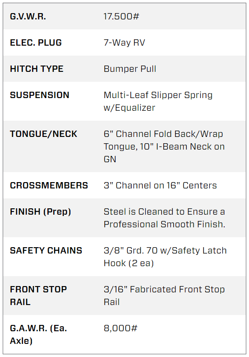Click the SUSPENSION label
Image resolution: width=249 pixels, height=357 pixels.
40,95
